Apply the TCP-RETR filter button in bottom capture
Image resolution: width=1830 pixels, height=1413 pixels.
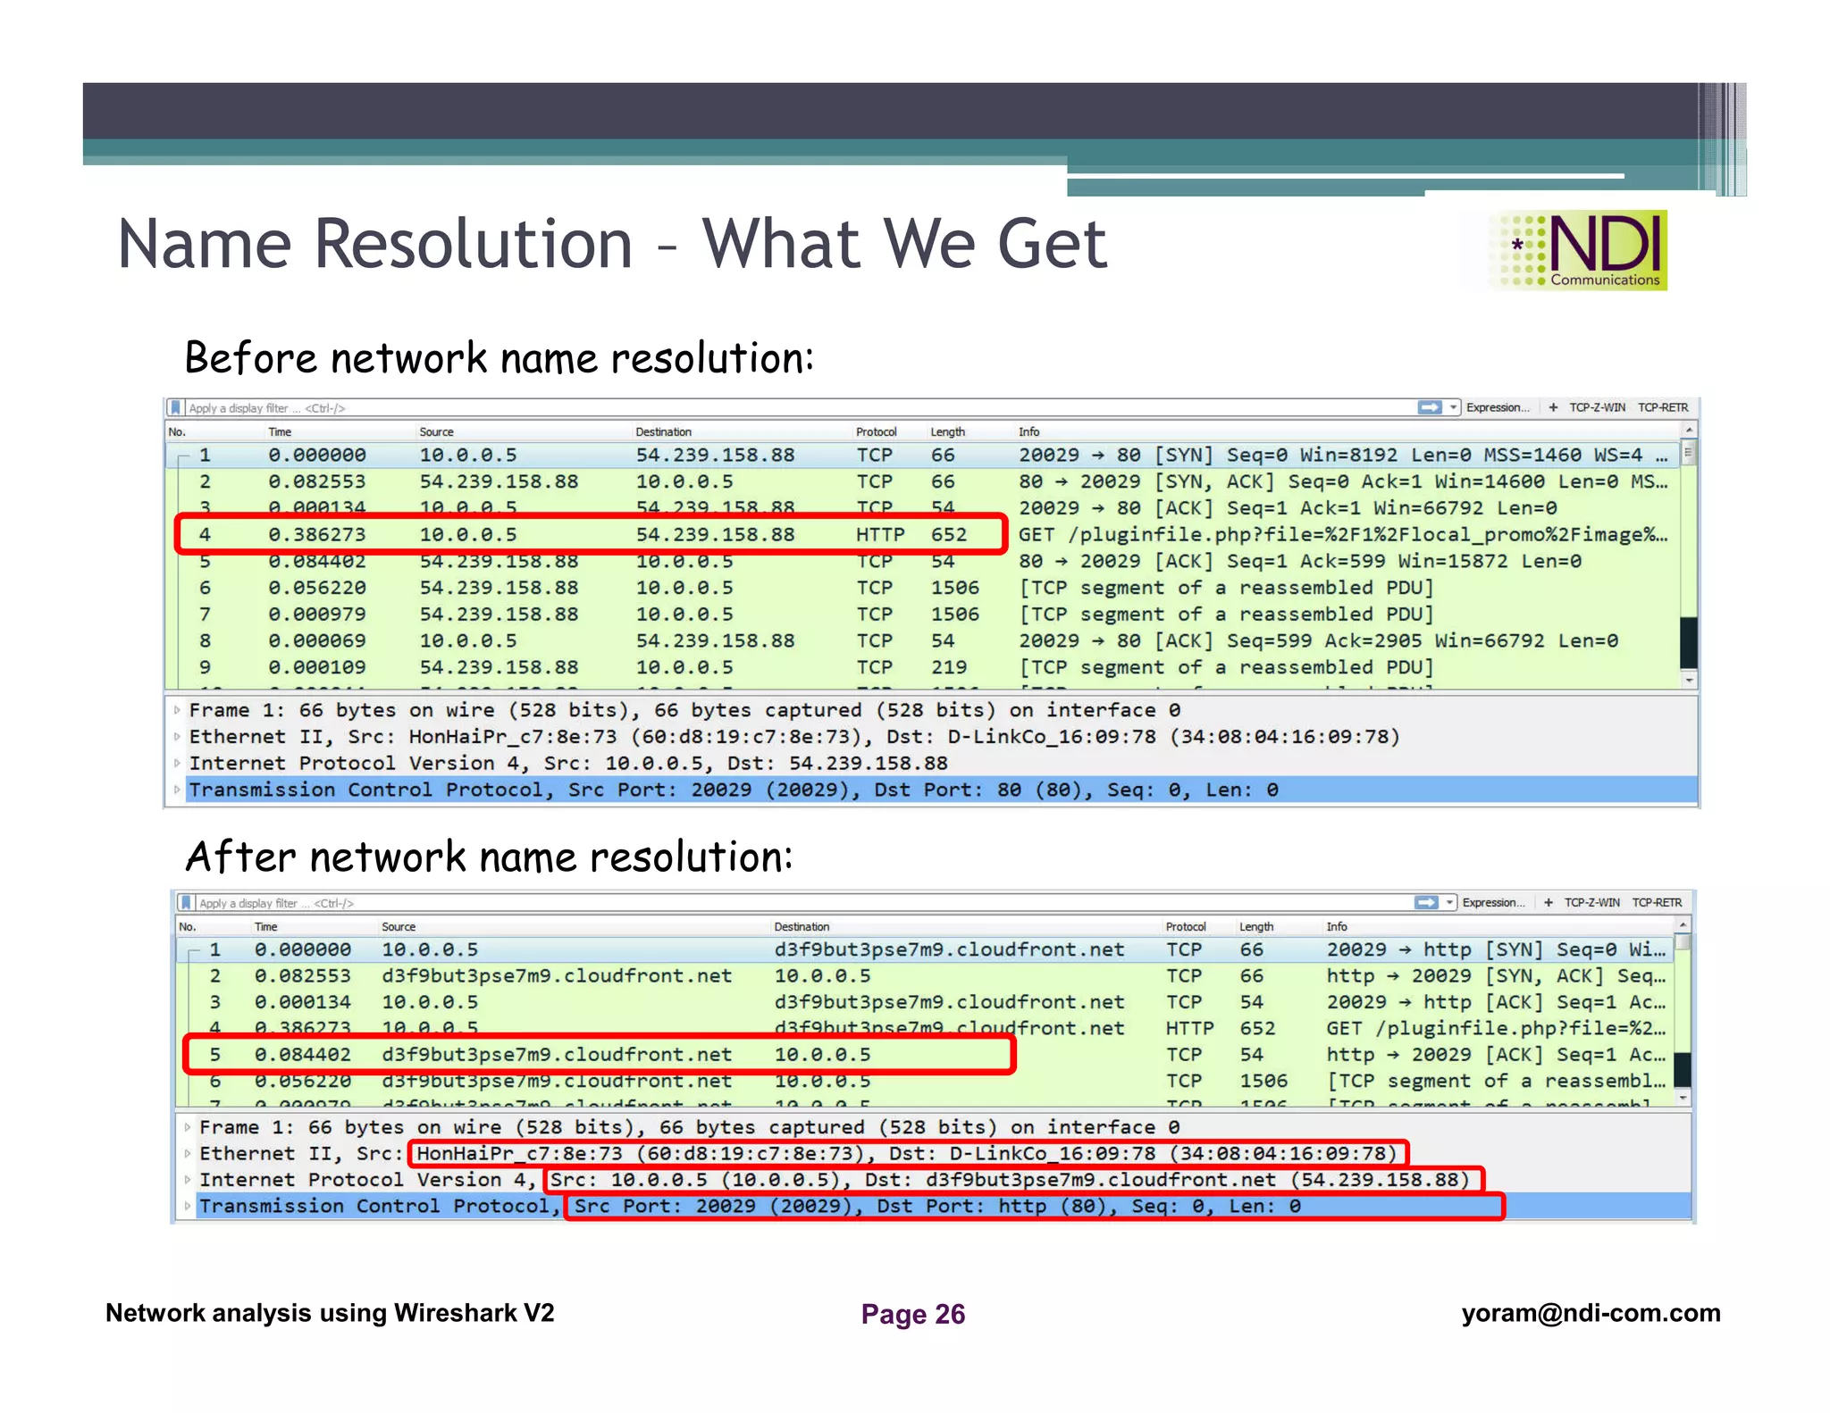pos(1657,902)
